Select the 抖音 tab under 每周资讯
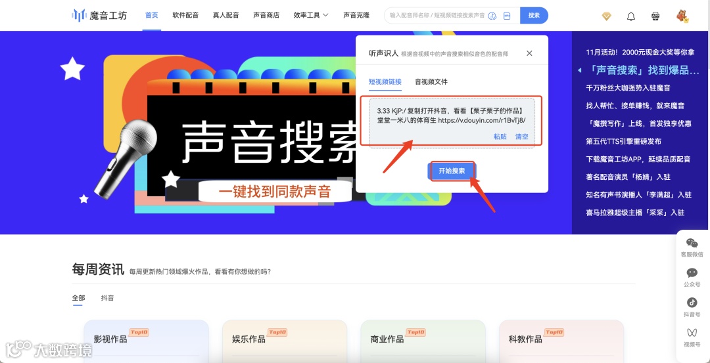The width and height of the screenshot is (710, 363). pyautogui.click(x=107, y=298)
